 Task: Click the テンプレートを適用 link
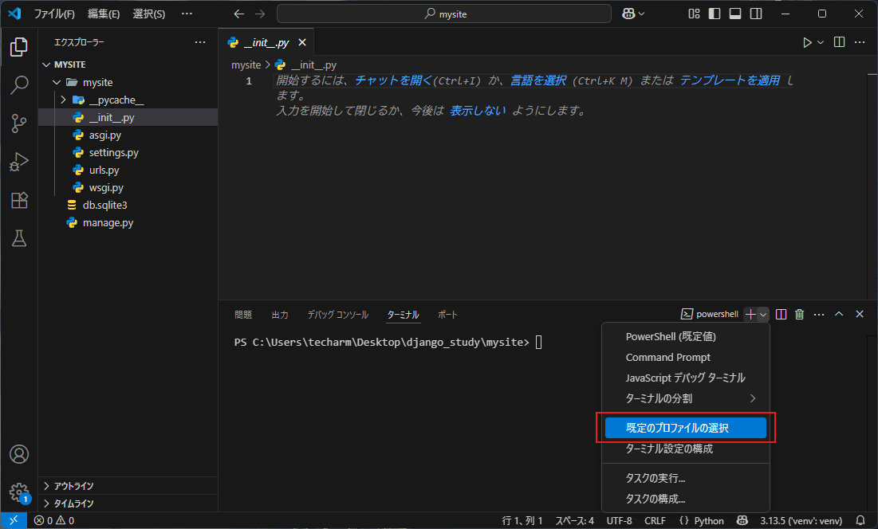pos(730,80)
